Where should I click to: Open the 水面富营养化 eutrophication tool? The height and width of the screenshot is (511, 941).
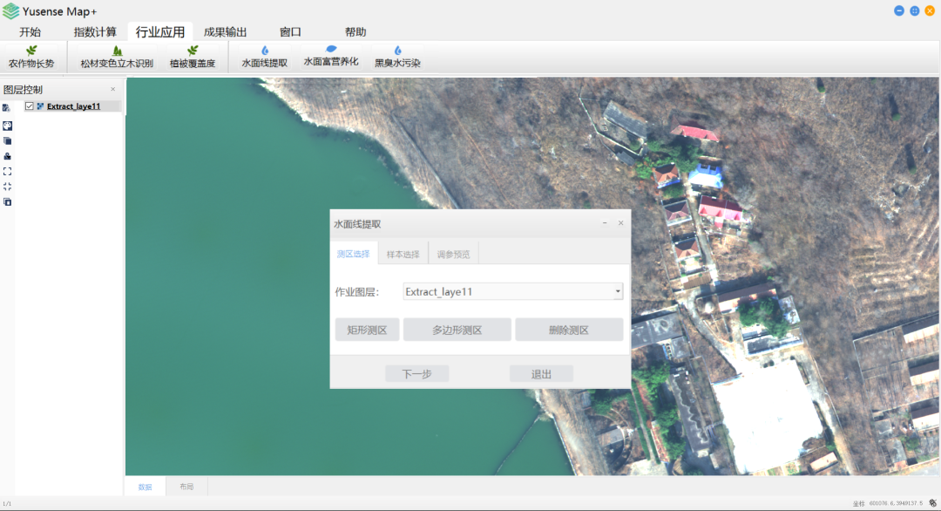330,57
